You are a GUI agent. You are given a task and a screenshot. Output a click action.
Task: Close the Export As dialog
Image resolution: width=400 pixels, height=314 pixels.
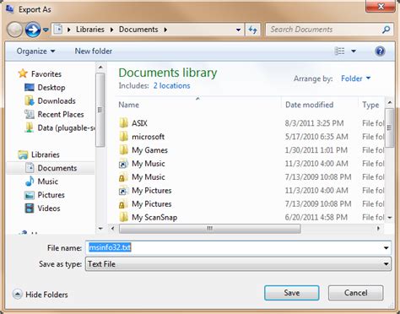[381, 6]
